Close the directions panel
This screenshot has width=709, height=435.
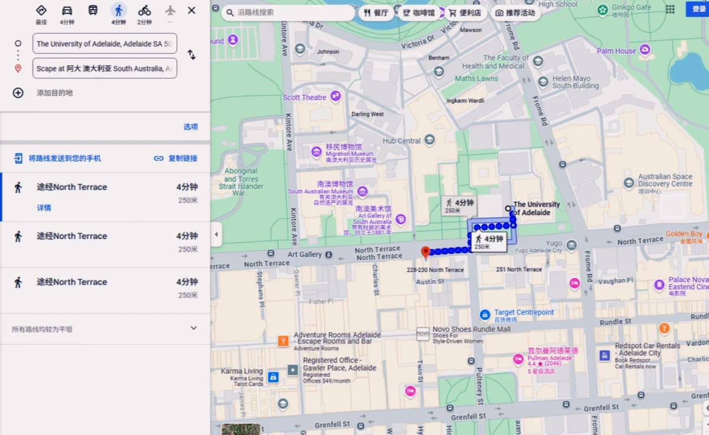191,11
